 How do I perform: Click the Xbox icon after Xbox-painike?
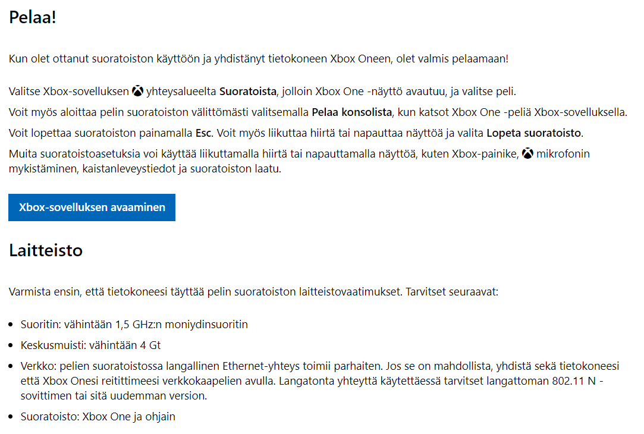pyautogui.click(x=528, y=153)
